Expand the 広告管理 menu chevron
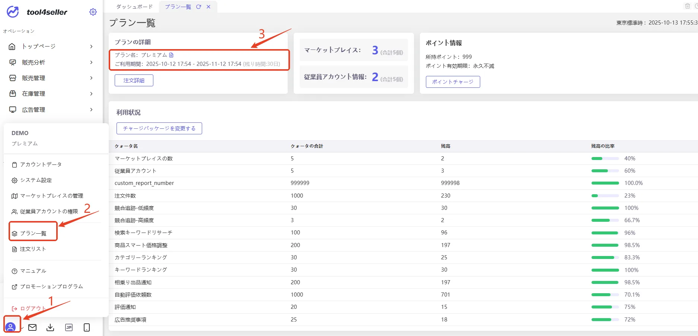The height and width of the screenshot is (336, 698). tap(91, 109)
